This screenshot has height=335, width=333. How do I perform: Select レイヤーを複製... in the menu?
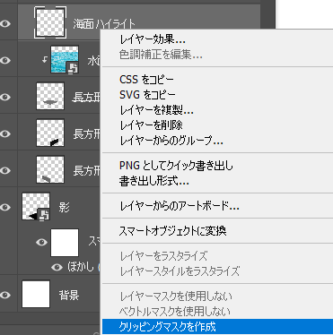156,110
